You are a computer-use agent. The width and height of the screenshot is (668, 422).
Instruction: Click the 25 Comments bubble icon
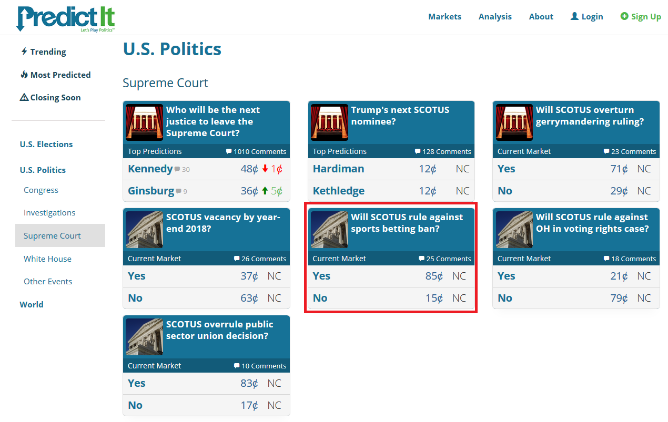click(421, 259)
